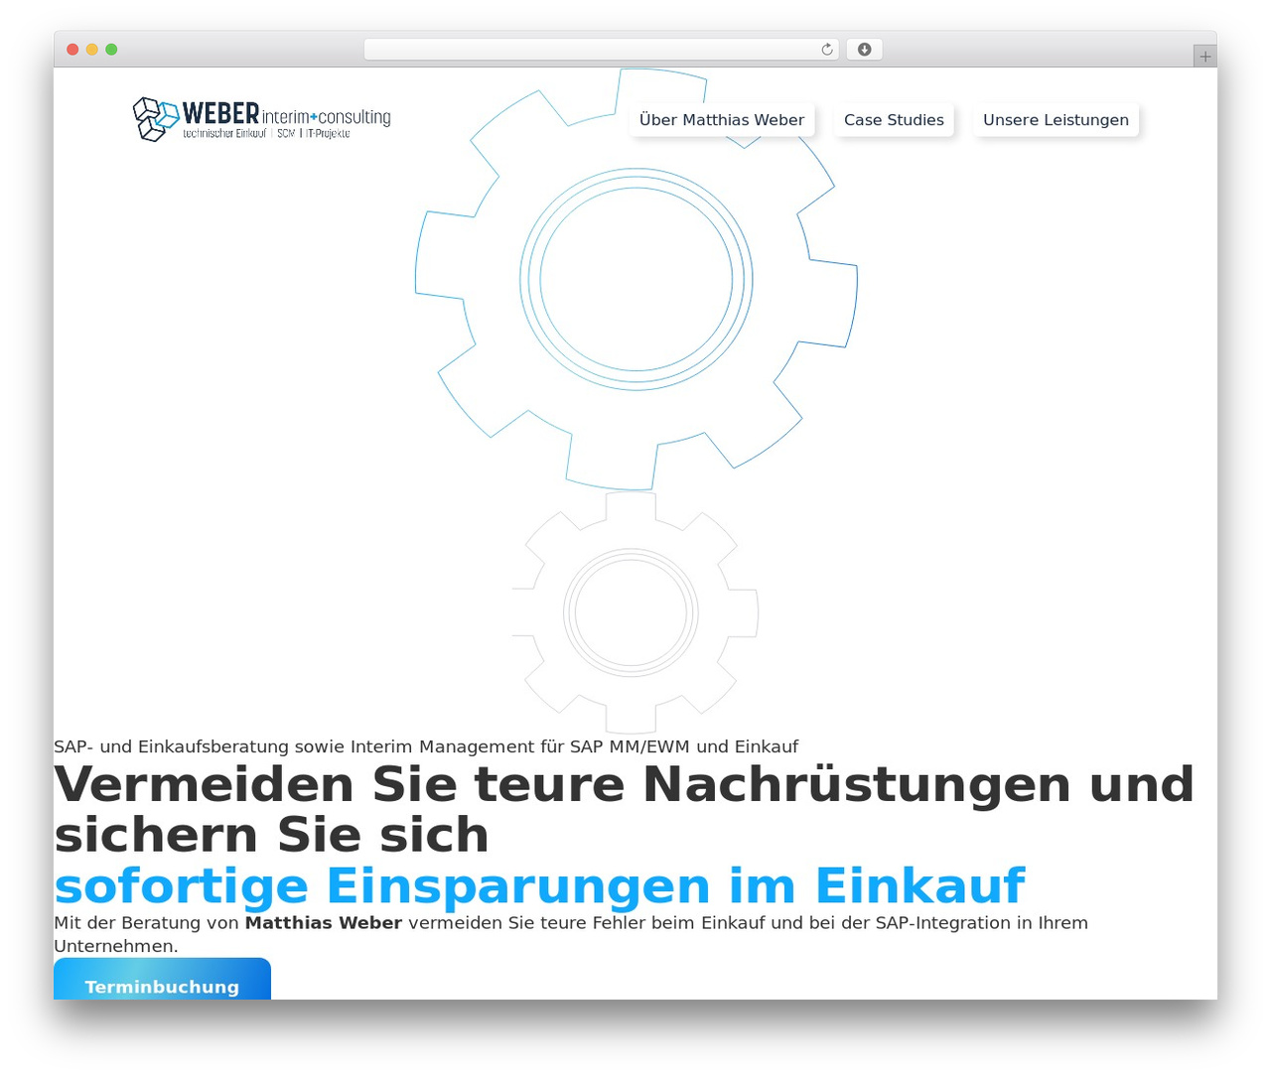Click the green maximize window button

point(111,50)
